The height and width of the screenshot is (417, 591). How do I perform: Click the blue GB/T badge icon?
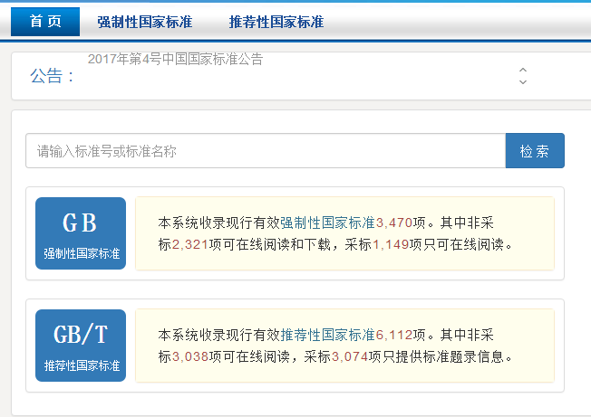coord(81,346)
